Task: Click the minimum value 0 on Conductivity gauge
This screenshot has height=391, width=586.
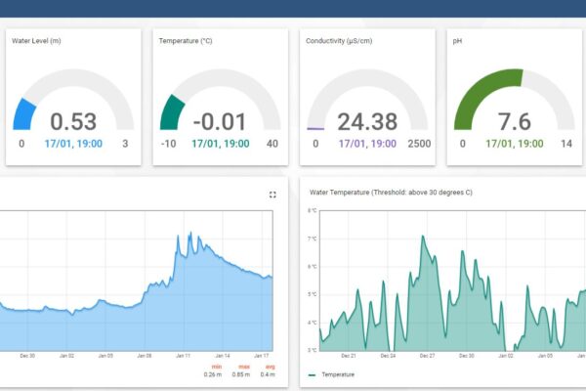Action: pos(315,144)
